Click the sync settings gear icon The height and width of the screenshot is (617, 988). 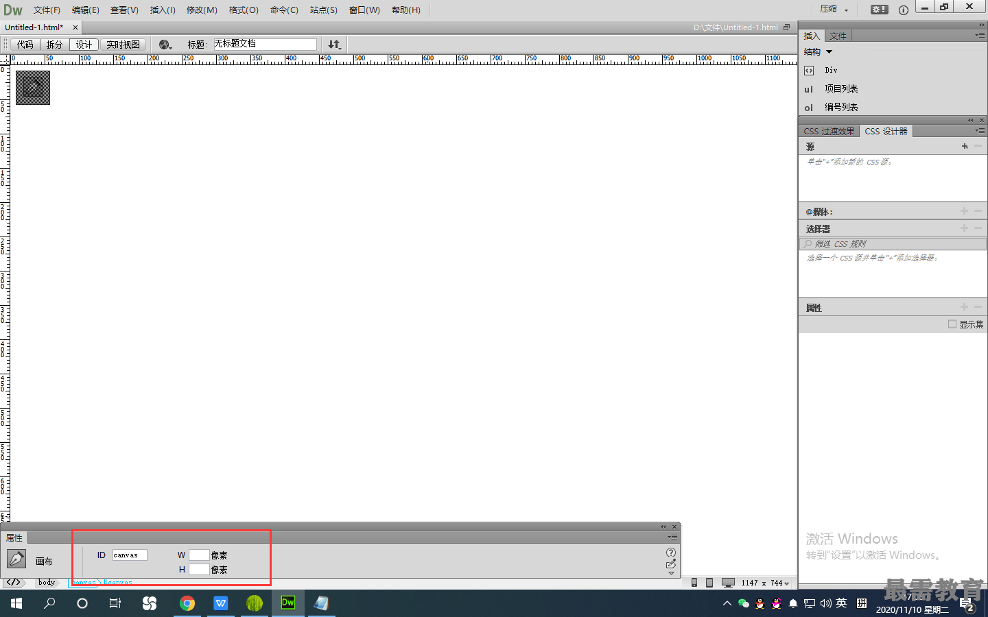(x=879, y=10)
